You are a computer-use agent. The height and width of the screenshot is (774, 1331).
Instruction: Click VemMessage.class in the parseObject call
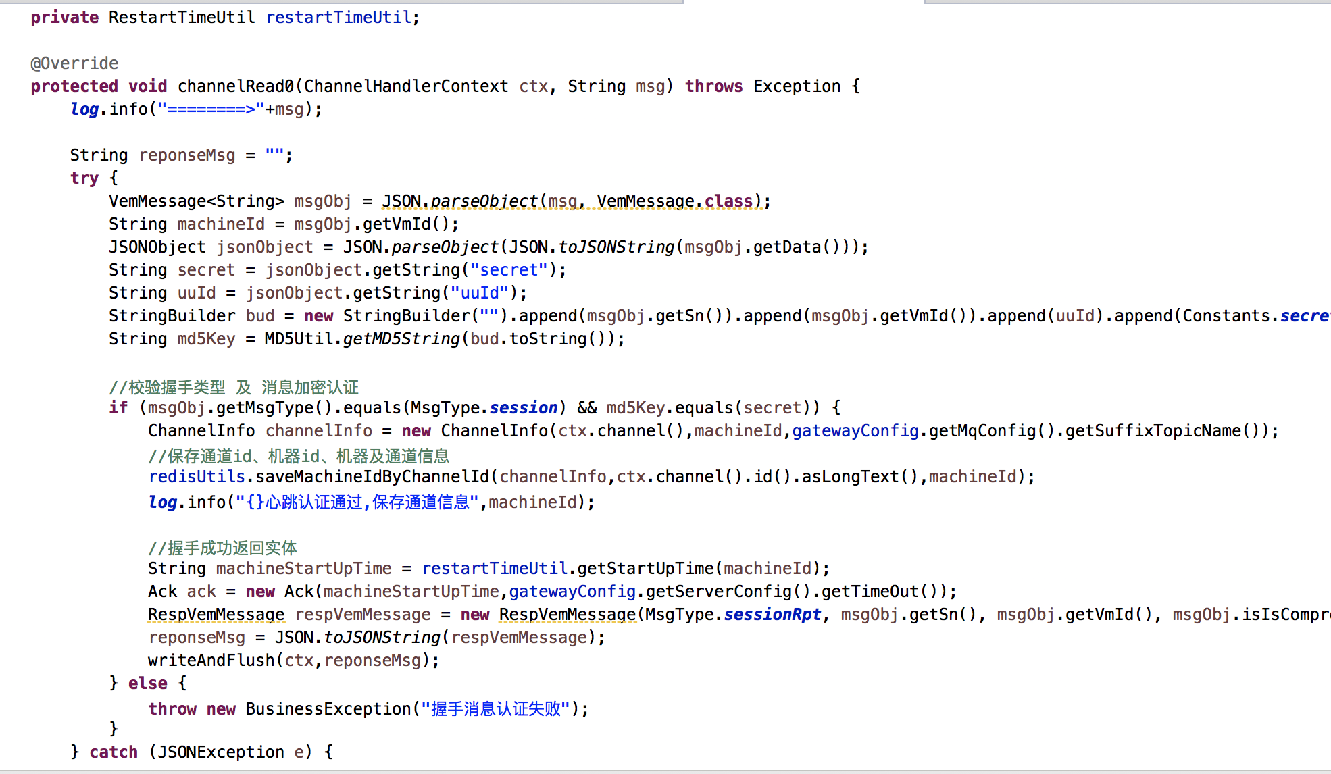[674, 201]
